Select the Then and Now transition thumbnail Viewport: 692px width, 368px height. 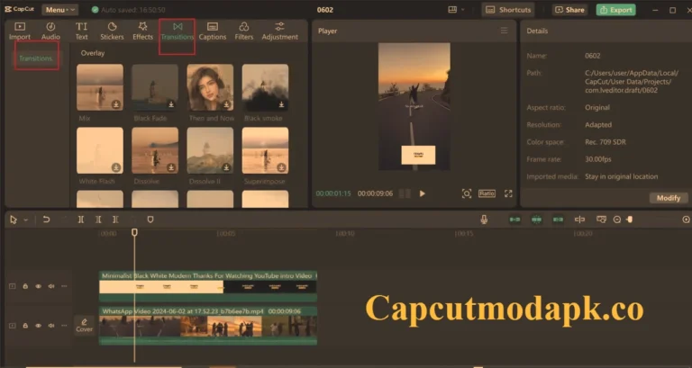[x=210, y=87]
